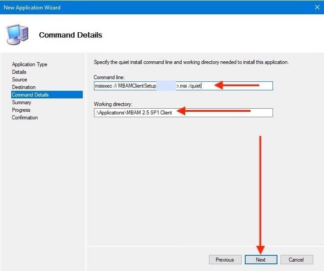Click the New Application Wizard title bar
Image resolution: width=324 pixels, height=271 pixels.
[x=134, y=8]
